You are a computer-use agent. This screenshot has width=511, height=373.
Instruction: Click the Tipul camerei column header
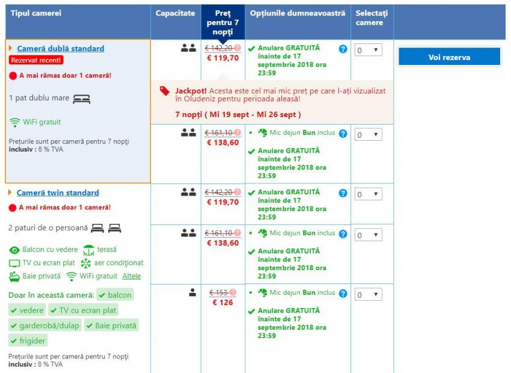pyautogui.click(x=36, y=13)
